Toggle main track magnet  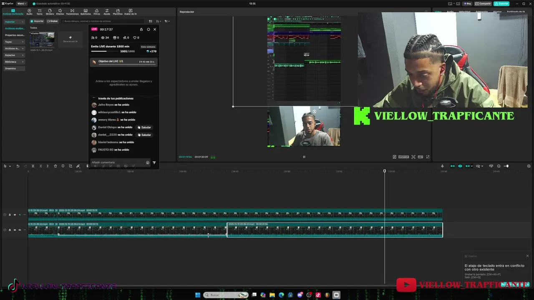pyautogui.click(x=452, y=166)
